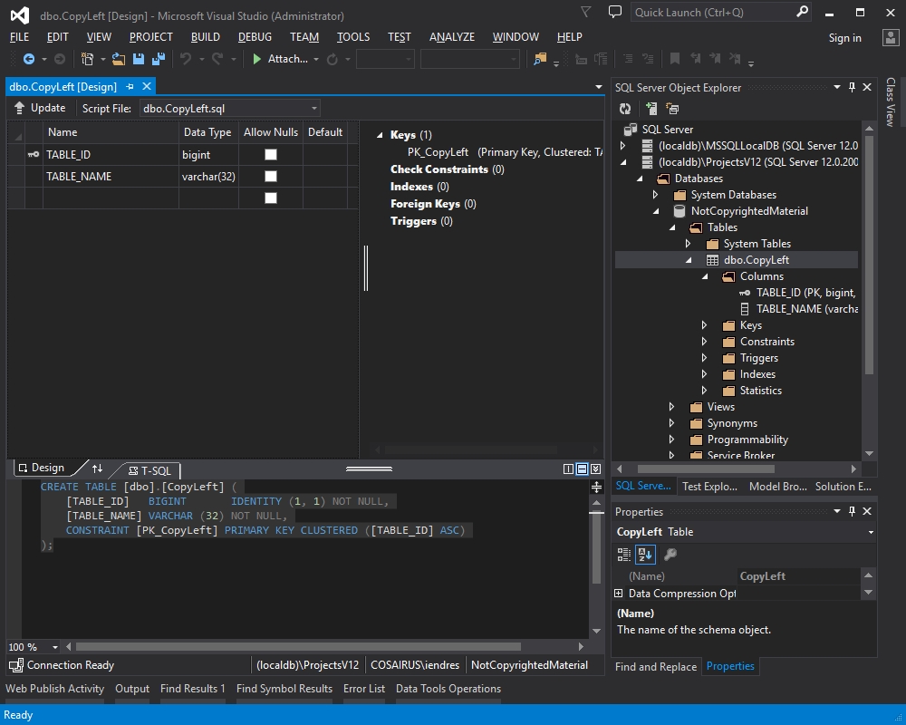The image size is (906, 725).
Task: Collapse the NotCopyrightedMaterial database node
Action: 656,211
